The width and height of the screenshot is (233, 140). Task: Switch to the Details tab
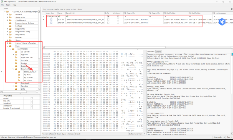point(158,52)
